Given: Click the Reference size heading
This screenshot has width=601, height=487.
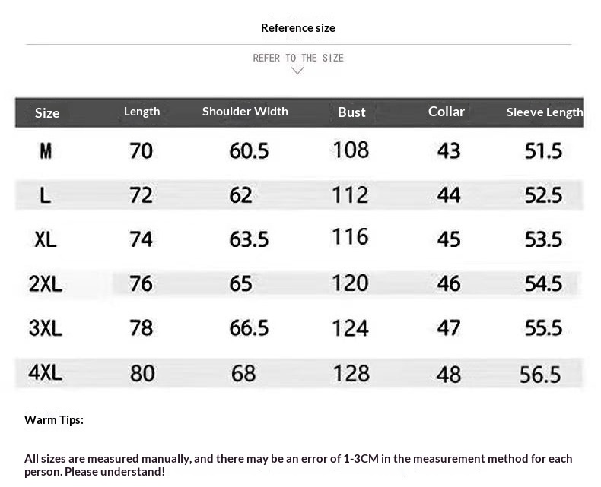Looking at the screenshot, I should 298,28.
